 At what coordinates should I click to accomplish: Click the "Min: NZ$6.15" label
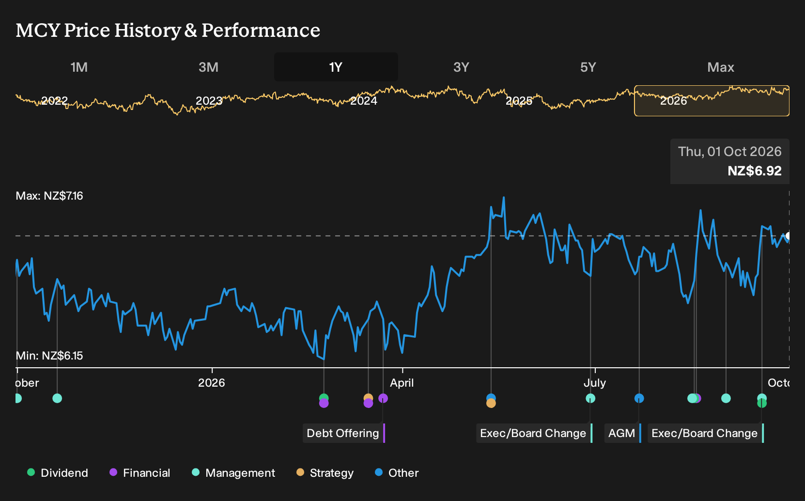click(49, 356)
